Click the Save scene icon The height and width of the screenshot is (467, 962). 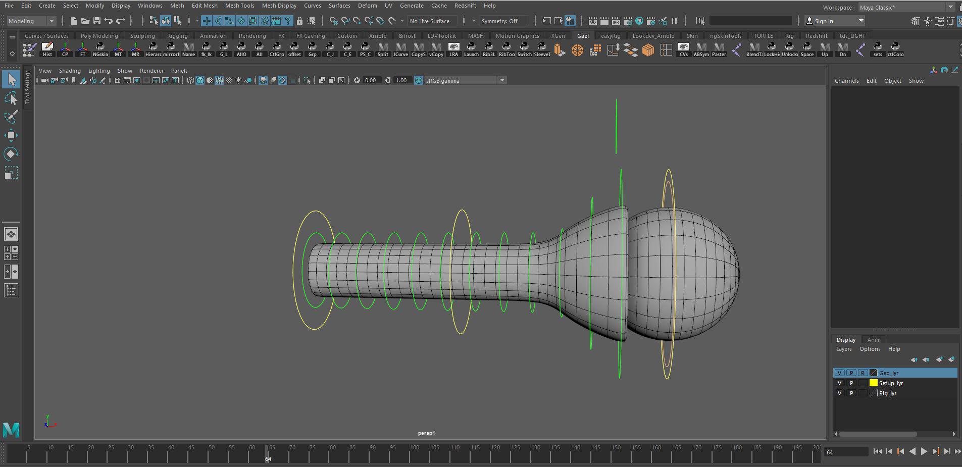point(97,21)
